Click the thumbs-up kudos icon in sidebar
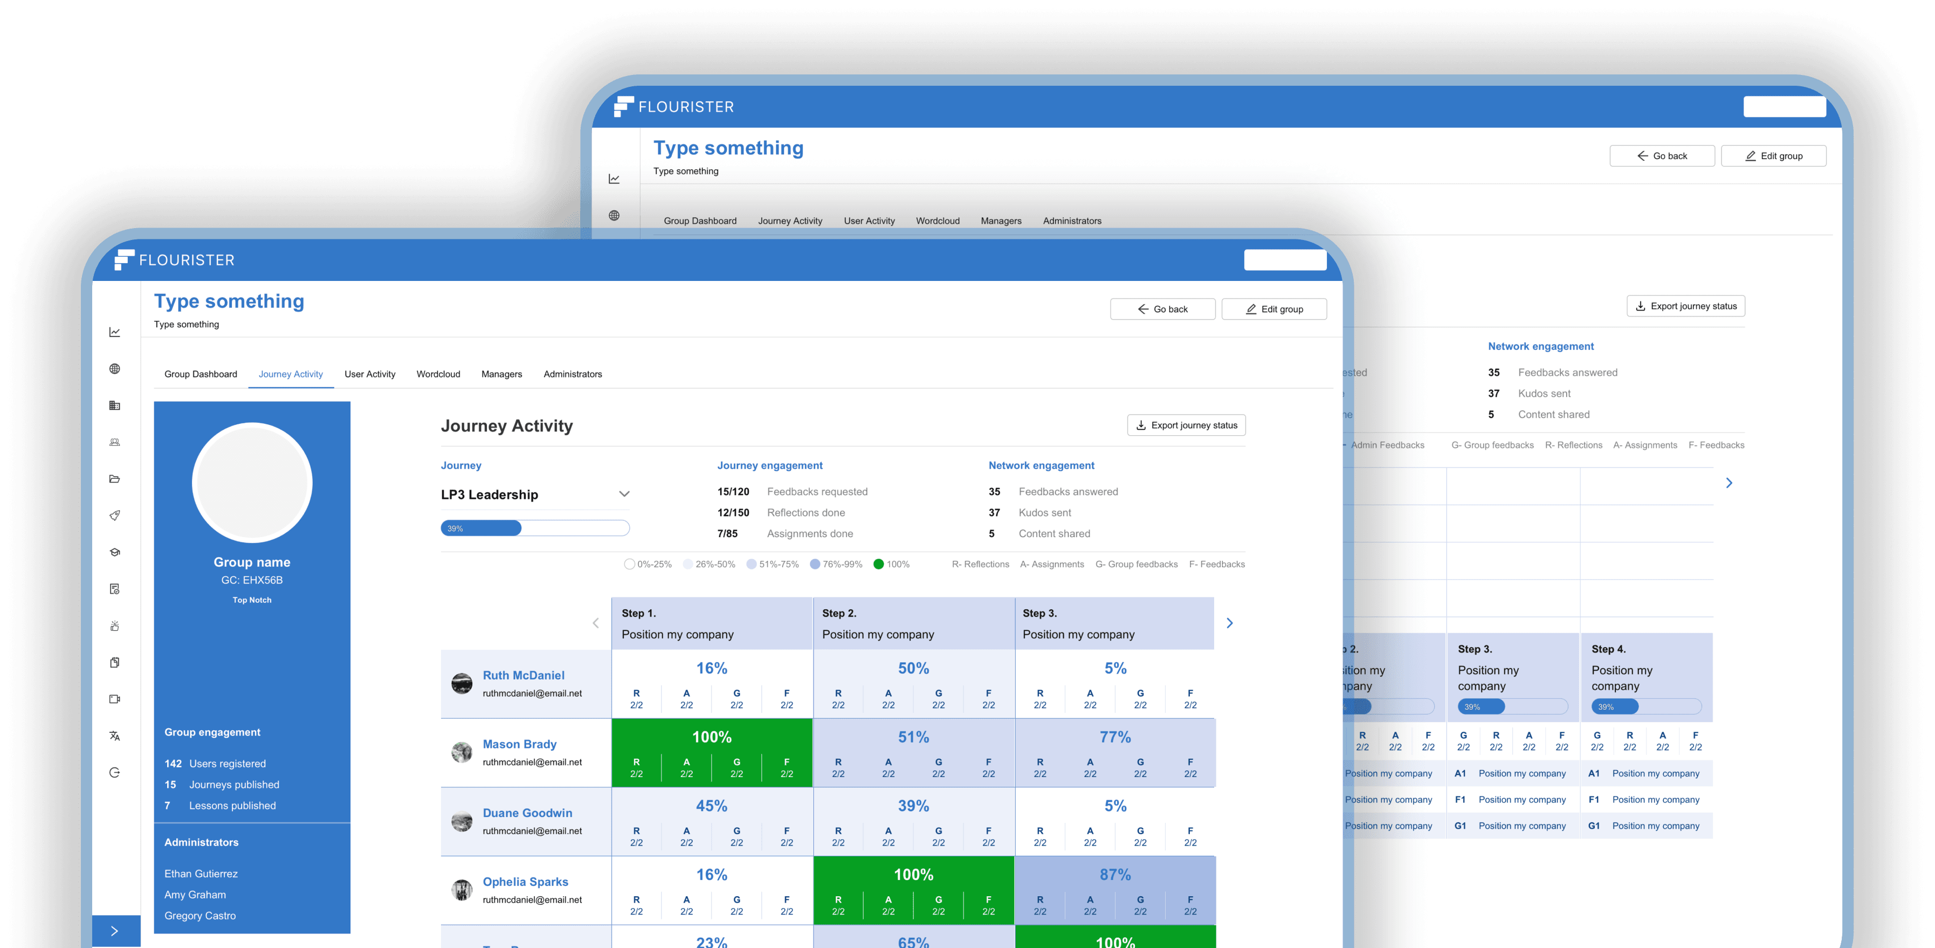1935x948 pixels. 115,626
